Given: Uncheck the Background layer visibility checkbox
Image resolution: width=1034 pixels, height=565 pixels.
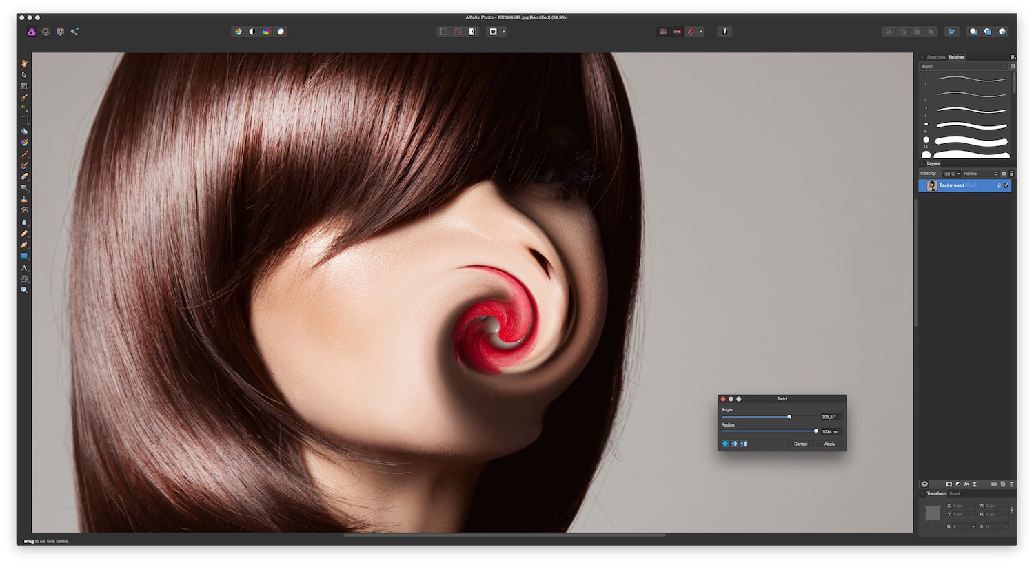Looking at the screenshot, I should click(x=1006, y=185).
